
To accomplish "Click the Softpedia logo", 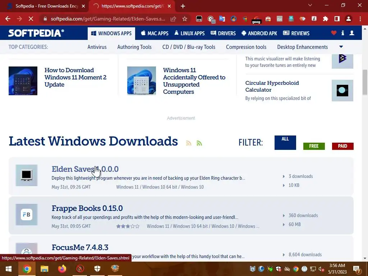I will [36, 33].
